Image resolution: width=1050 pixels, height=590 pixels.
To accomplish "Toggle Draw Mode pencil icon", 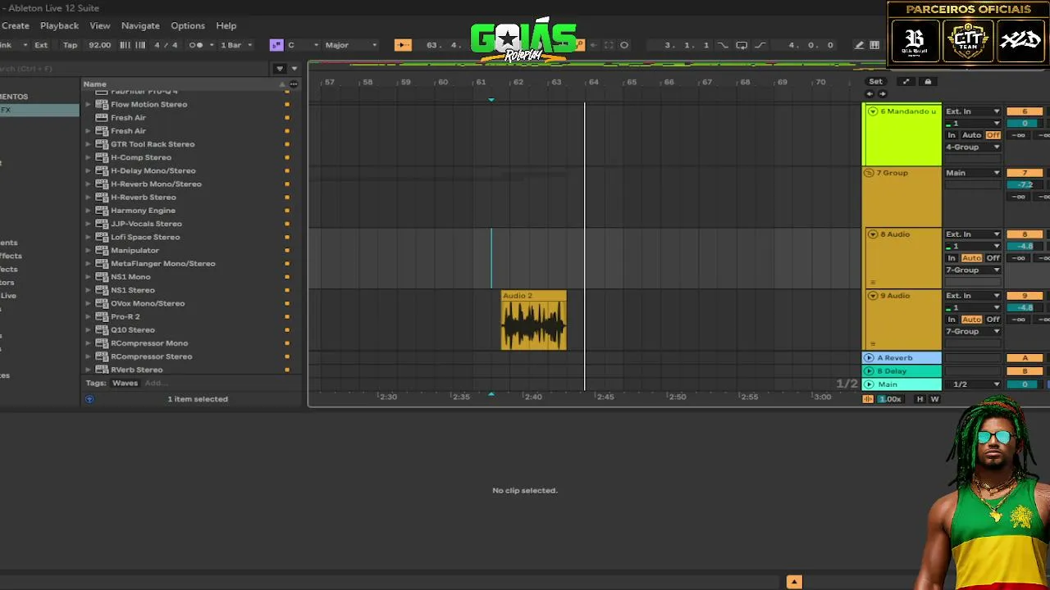I will tap(859, 45).
